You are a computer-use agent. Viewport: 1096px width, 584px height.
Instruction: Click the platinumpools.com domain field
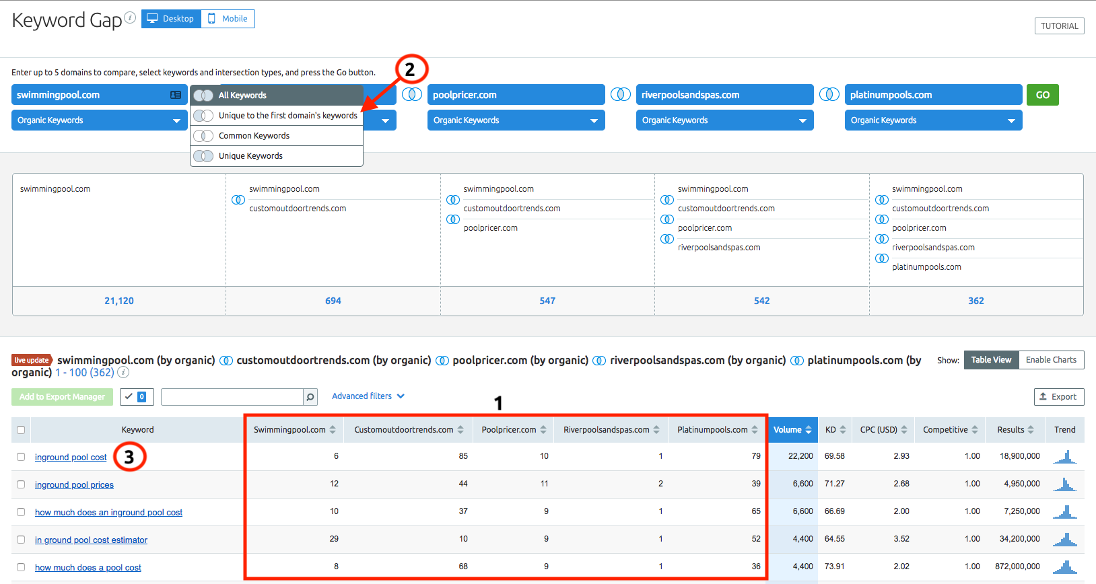[934, 95]
